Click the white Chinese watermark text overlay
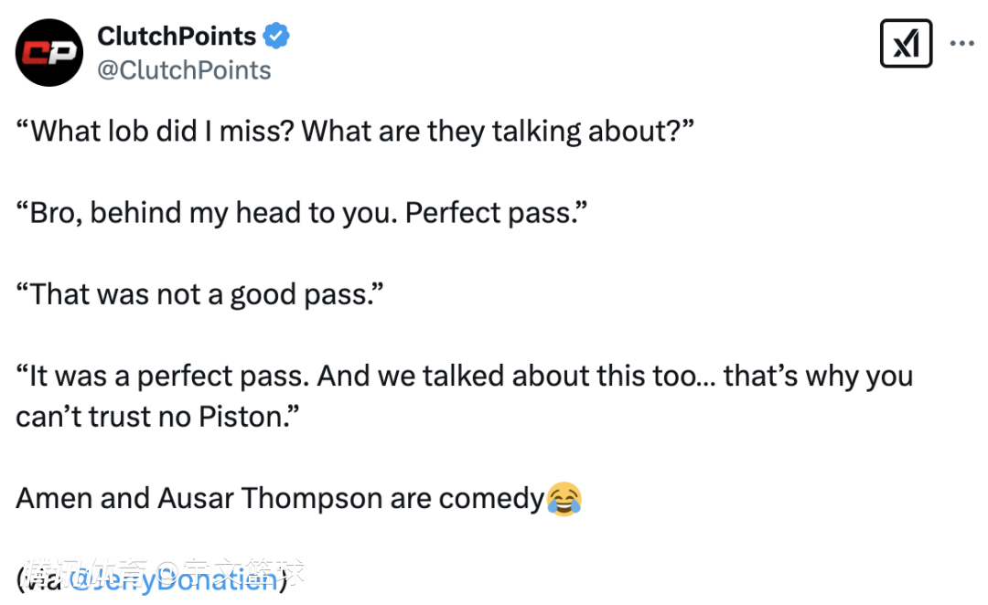Image resolution: width=988 pixels, height=605 pixels. pyautogui.click(x=165, y=573)
